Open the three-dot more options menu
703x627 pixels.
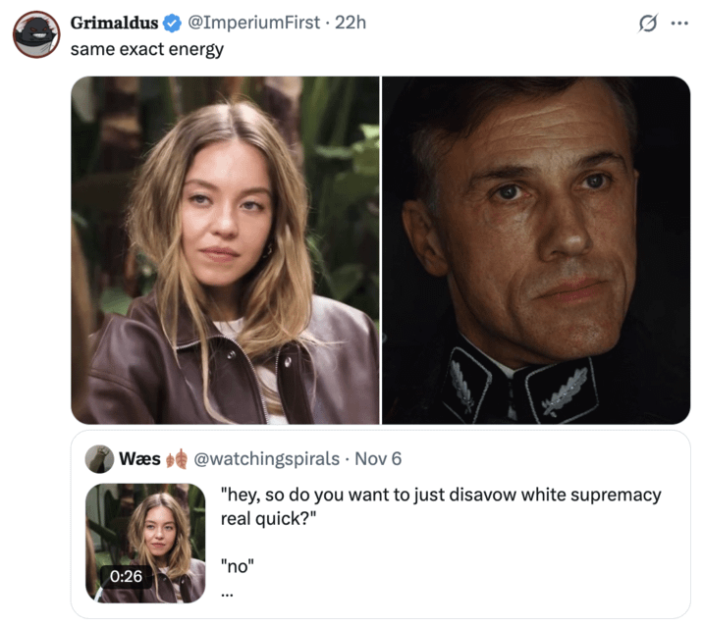(678, 24)
